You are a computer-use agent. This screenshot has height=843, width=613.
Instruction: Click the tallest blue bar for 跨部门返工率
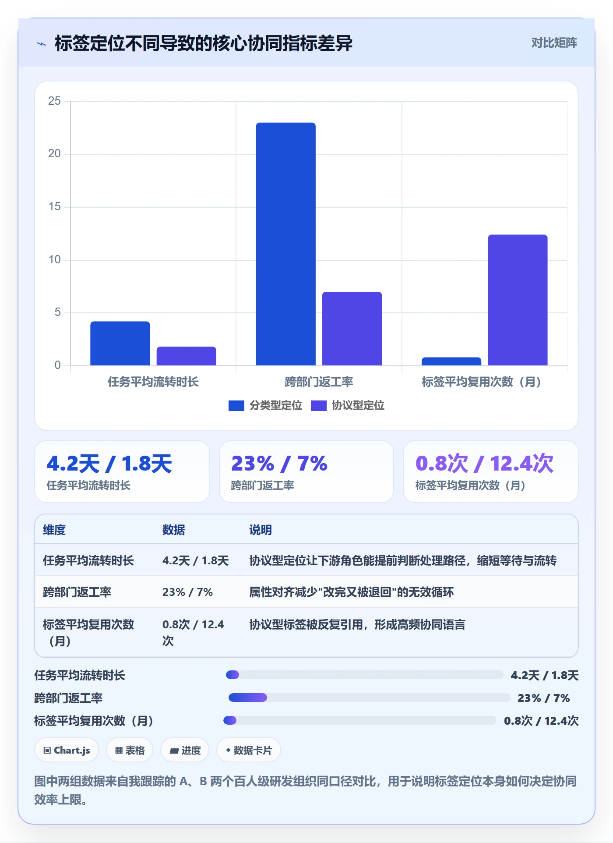tap(286, 244)
